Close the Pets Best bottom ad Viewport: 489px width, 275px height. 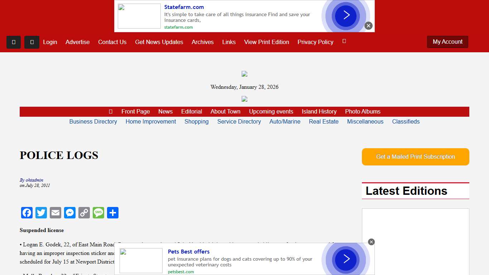point(371,242)
